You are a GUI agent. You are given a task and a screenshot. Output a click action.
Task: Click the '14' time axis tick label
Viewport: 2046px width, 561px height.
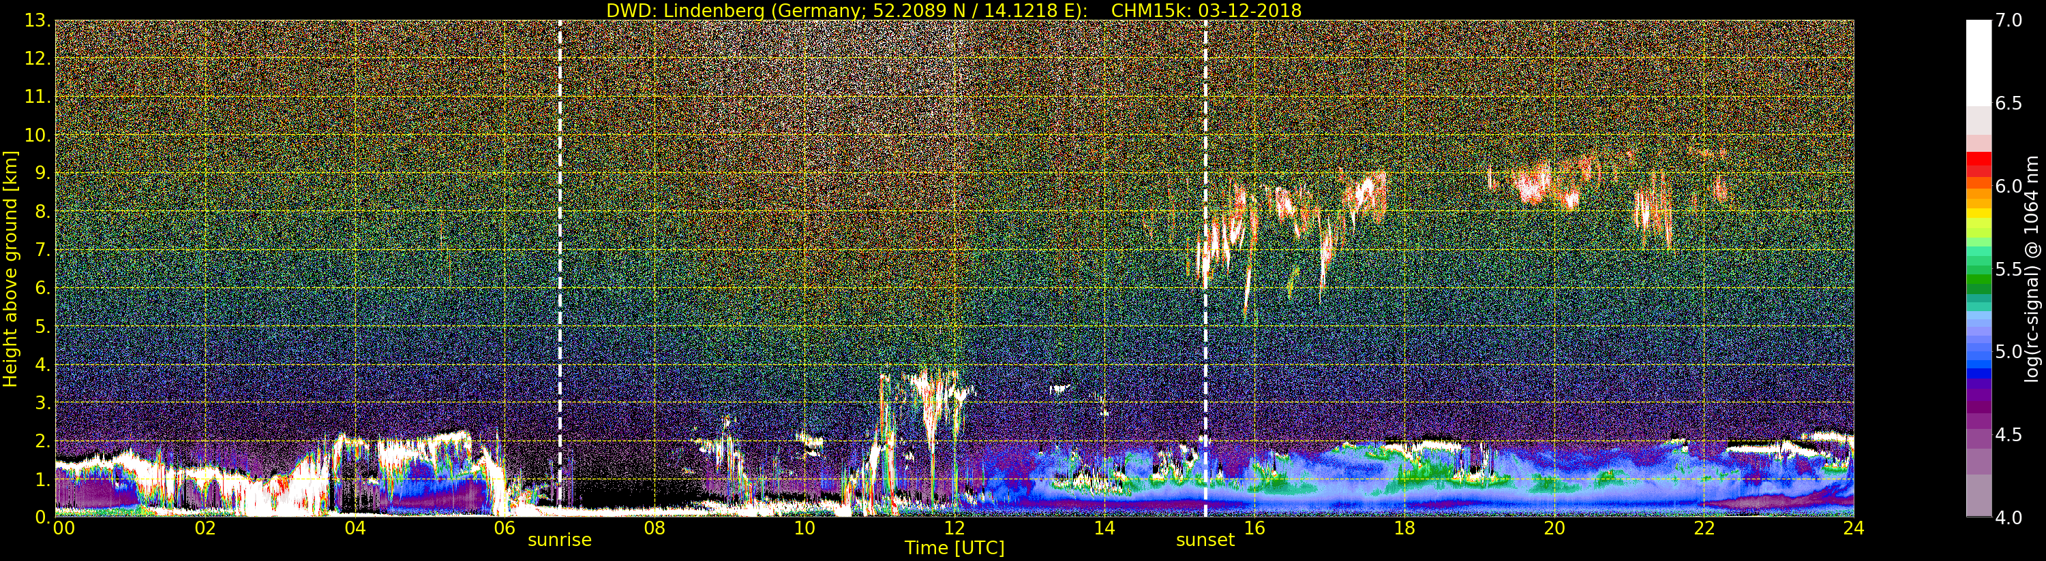(x=1104, y=528)
